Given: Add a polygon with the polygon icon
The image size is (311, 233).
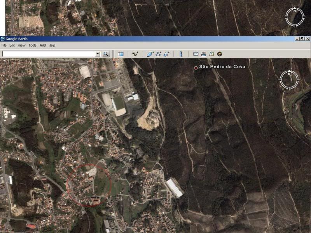Looking at the screenshot, I should [x=150, y=54].
